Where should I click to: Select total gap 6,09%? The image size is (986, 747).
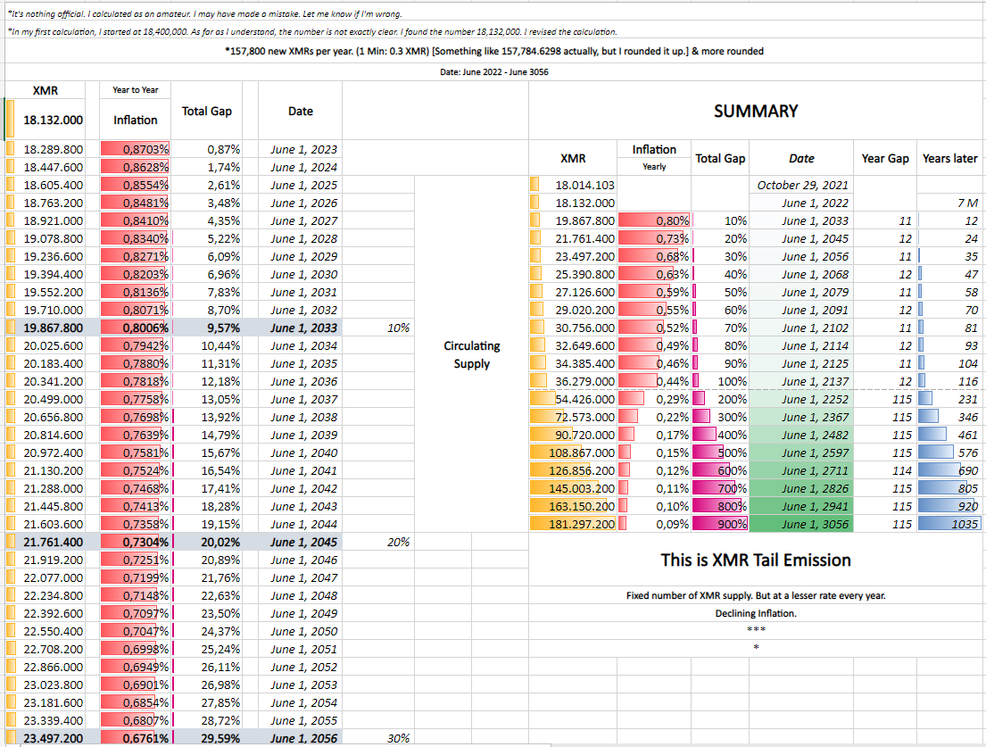(x=206, y=256)
